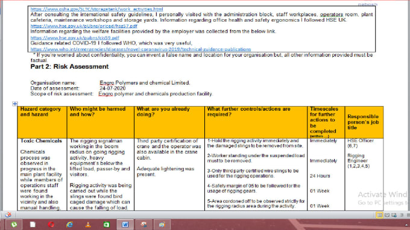The width and height of the screenshot is (410, 230).
Task: Open the OSHA storagetank work activities link
Action: coord(96,9)
